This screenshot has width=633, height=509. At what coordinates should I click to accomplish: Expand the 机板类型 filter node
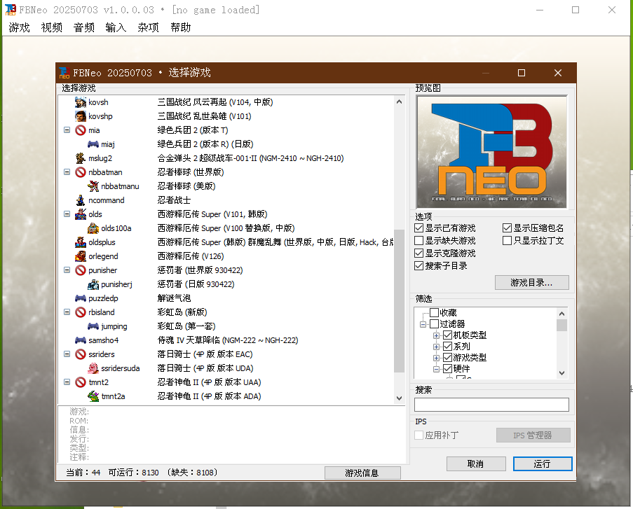point(436,335)
